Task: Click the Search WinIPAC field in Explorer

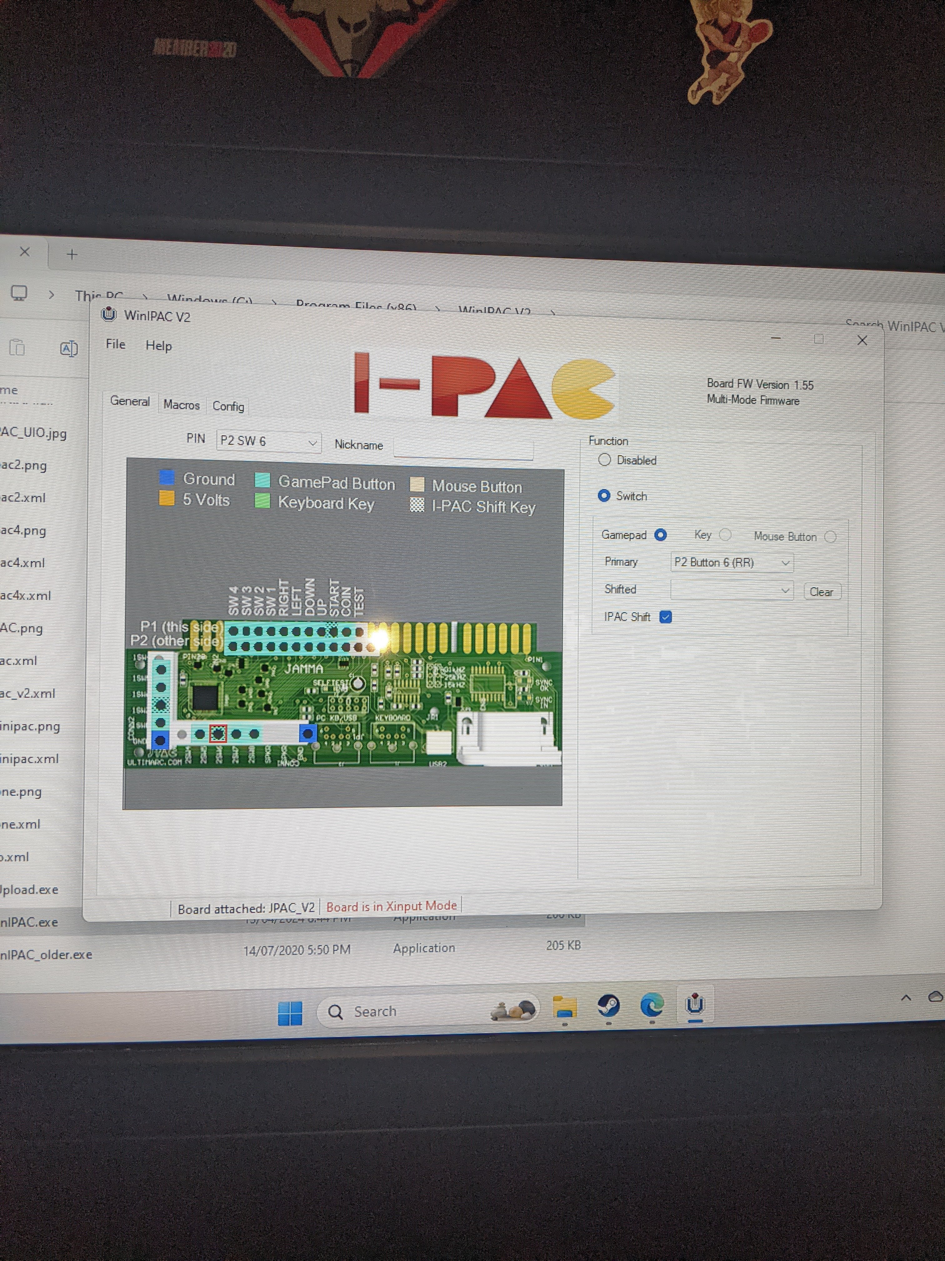Action: tap(894, 326)
